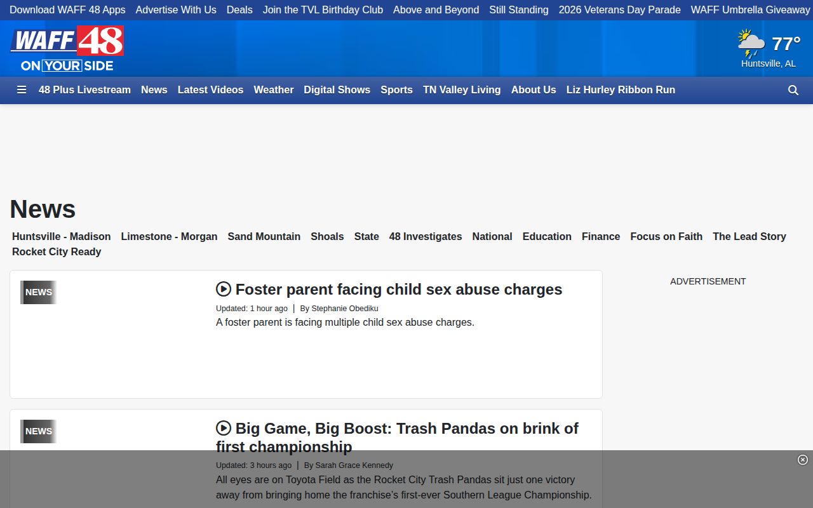Open Digital Shows menu item
The height and width of the screenshot is (508, 813).
(x=337, y=90)
